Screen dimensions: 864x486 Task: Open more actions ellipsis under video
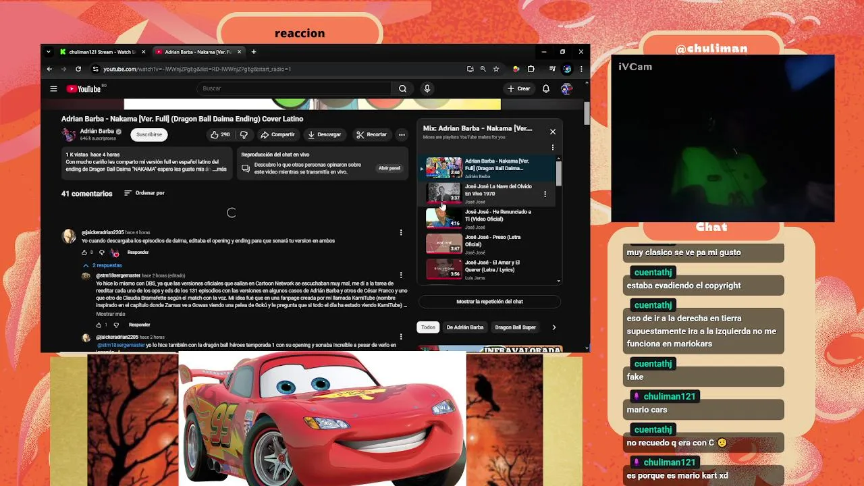point(402,134)
